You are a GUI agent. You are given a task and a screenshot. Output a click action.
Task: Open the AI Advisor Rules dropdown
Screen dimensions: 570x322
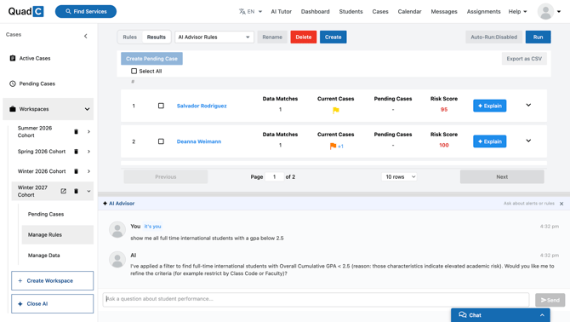pos(214,37)
